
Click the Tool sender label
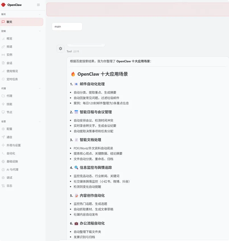[69, 51]
